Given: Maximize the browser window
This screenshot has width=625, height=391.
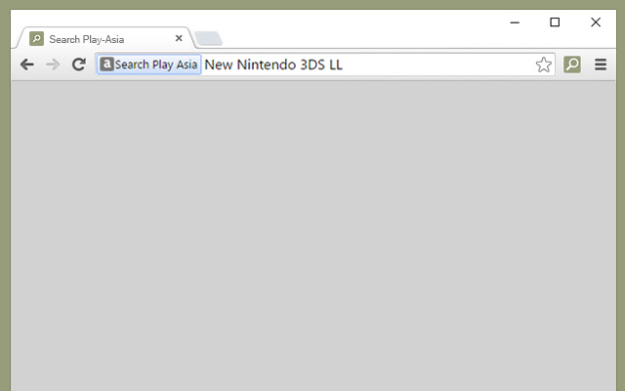Looking at the screenshot, I should click(x=555, y=22).
